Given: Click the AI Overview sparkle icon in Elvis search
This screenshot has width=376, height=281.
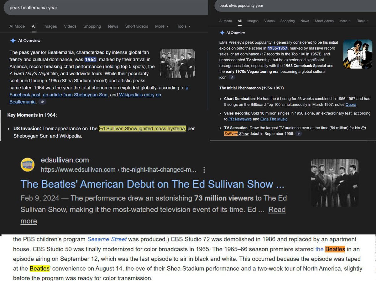Looking at the screenshot, I should pyautogui.click(x=222, y=33).
